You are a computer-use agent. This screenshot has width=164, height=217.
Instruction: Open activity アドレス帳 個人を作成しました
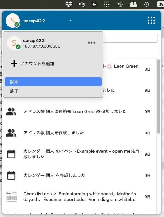click(x=79, y=133)
